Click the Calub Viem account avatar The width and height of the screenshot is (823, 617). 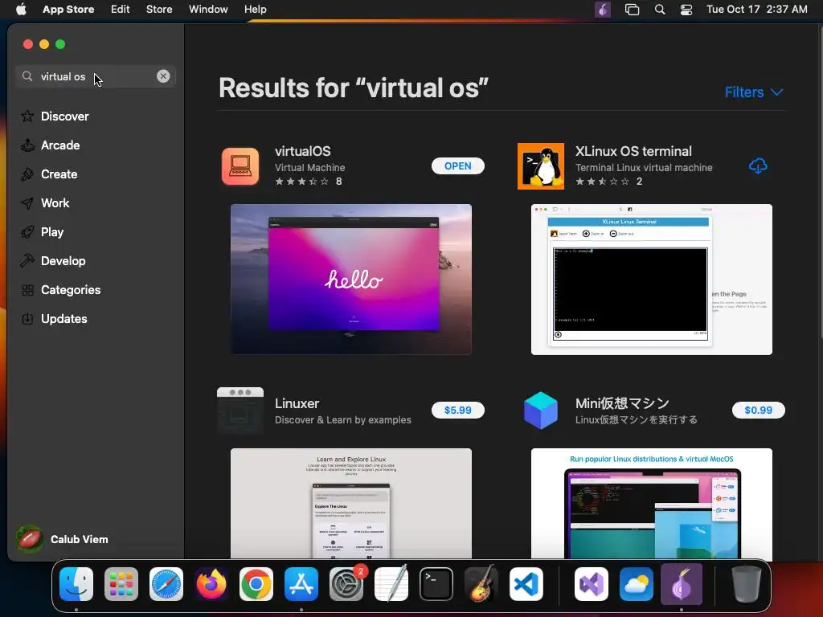pos(30,539)
